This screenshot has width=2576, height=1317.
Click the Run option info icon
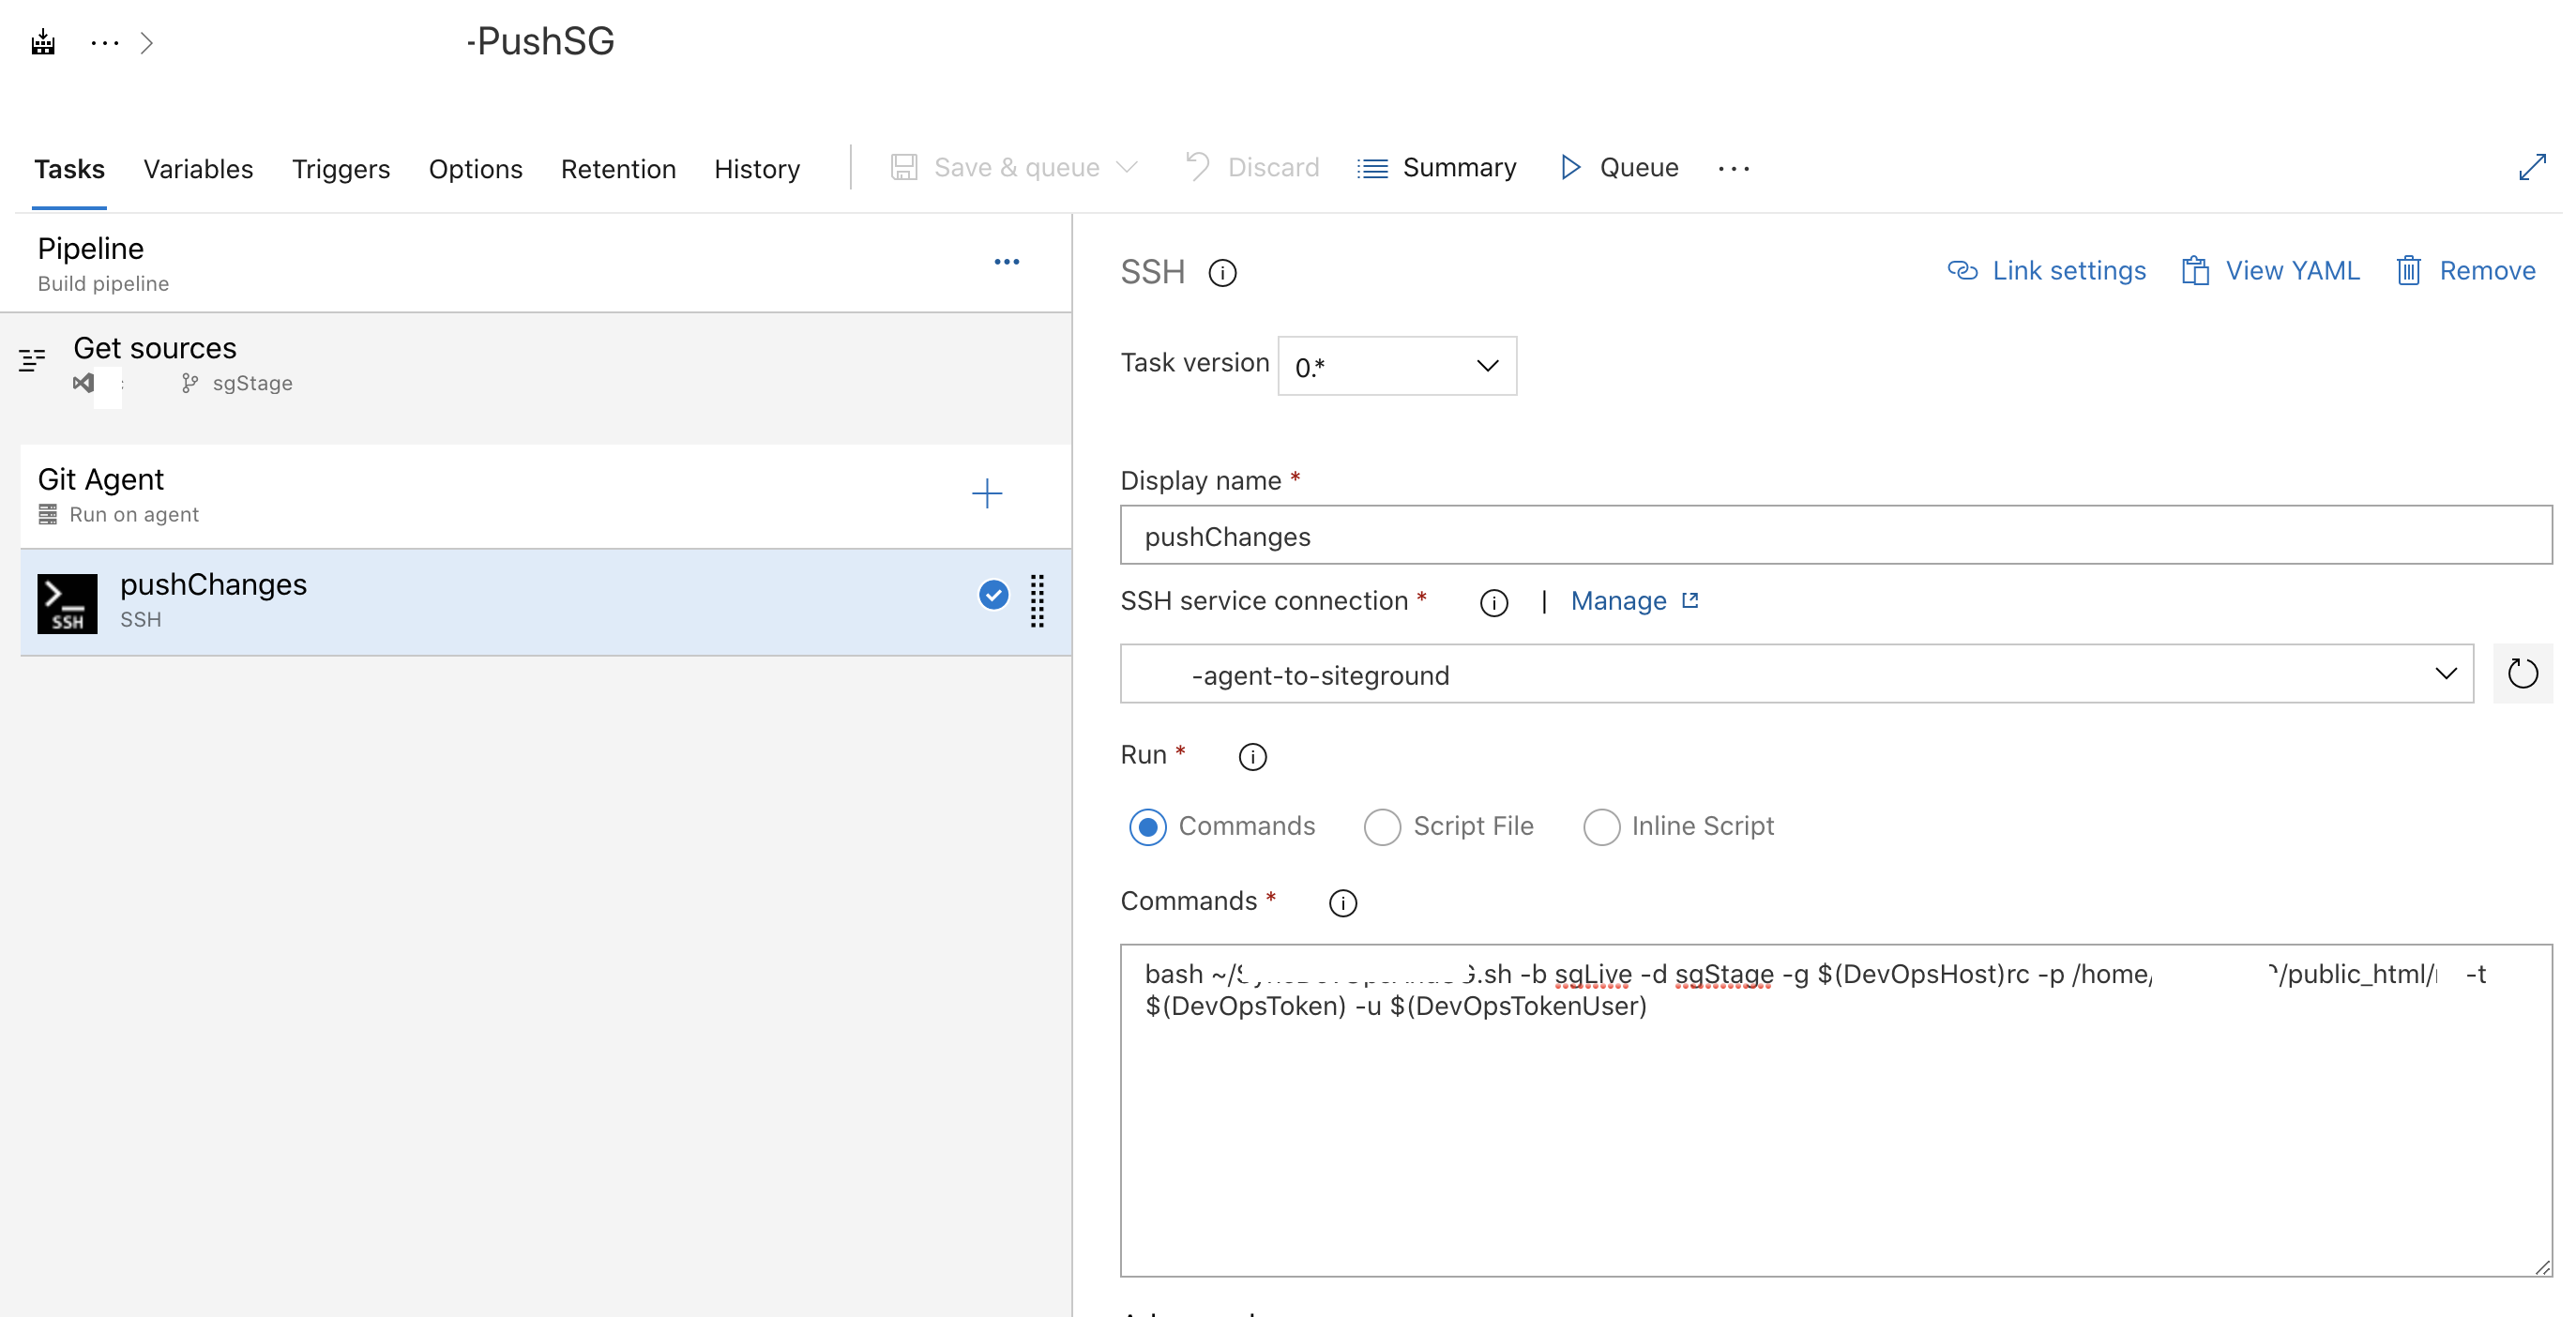pyautogui.click(x=1252, y=757)
